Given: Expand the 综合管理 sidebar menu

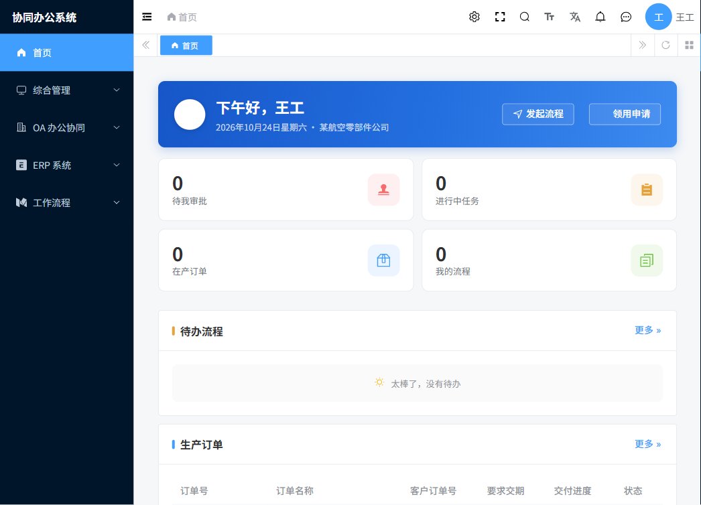Looking at the screenshot, I should click(x=66, y=90).
